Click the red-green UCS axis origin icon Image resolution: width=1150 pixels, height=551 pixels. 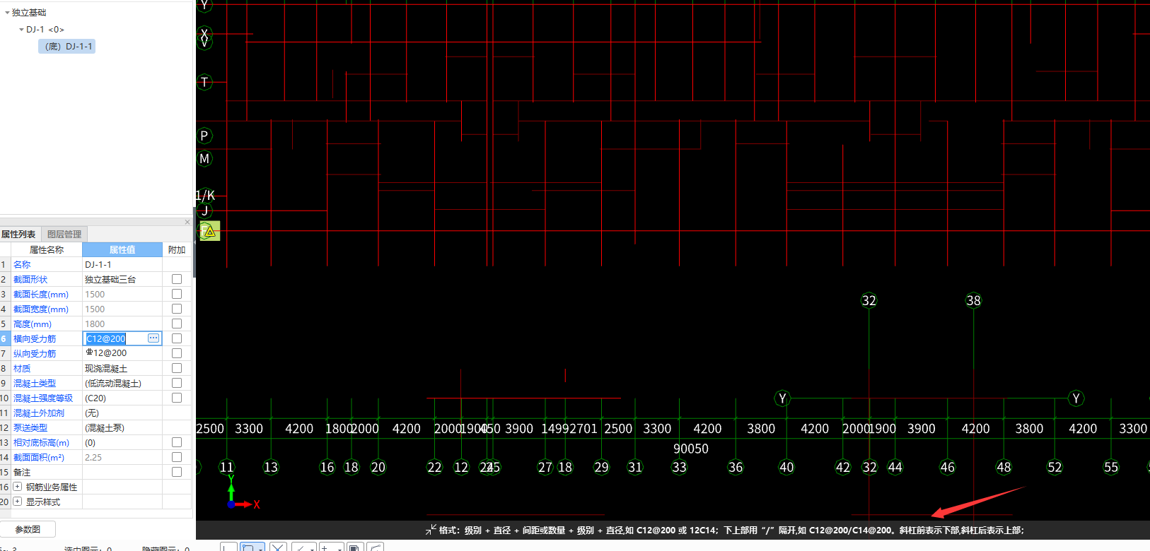[x=231, y=504]
